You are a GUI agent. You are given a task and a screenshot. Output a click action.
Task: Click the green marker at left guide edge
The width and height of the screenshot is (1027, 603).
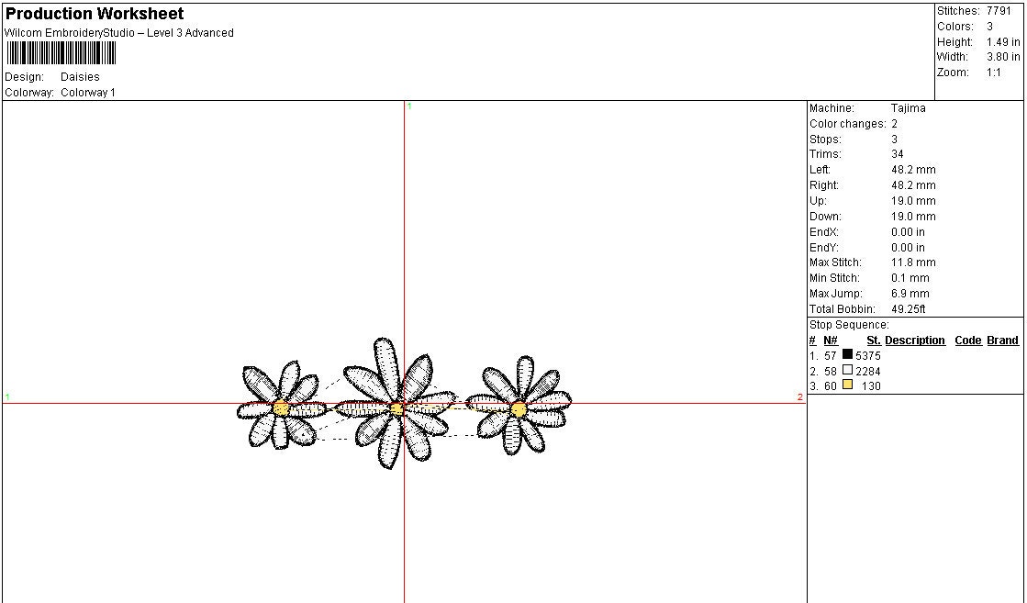coord(8,397)
